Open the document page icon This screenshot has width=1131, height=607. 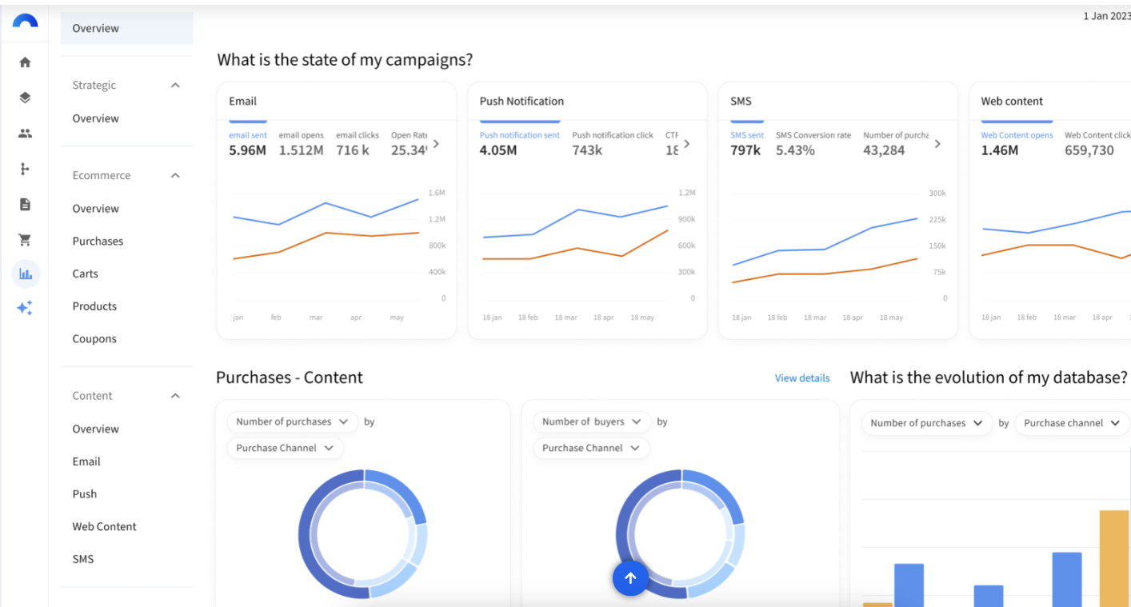[25, 204]
